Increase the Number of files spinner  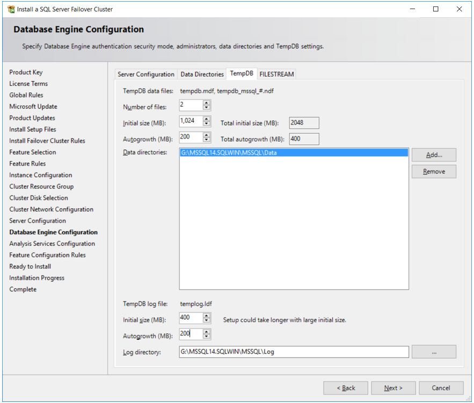[207, 102]
